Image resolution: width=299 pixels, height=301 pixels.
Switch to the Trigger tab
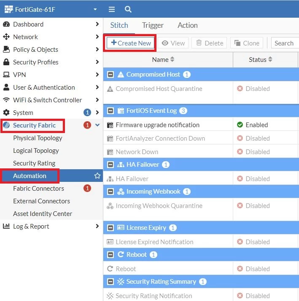coord(153,25)
